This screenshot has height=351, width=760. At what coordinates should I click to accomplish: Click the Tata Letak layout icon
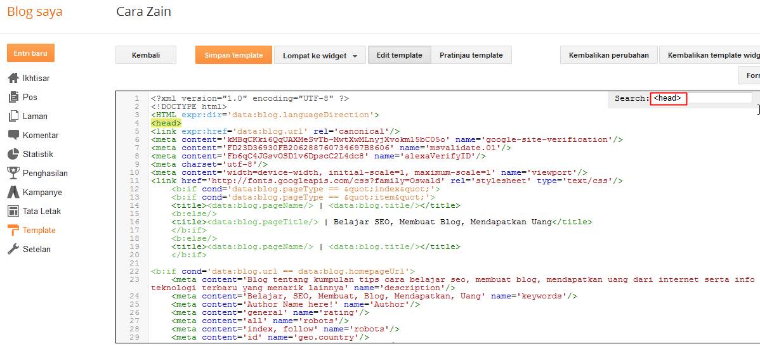click(x=13, y=211)
